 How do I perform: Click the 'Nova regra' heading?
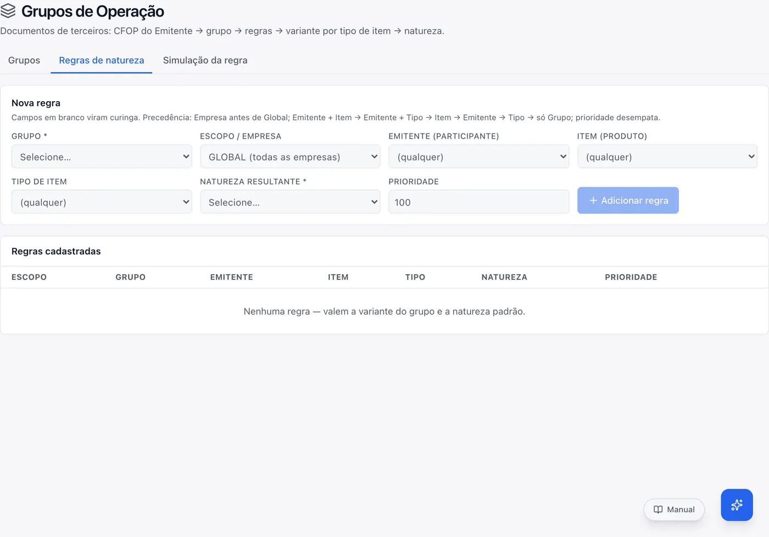[36, 103]
